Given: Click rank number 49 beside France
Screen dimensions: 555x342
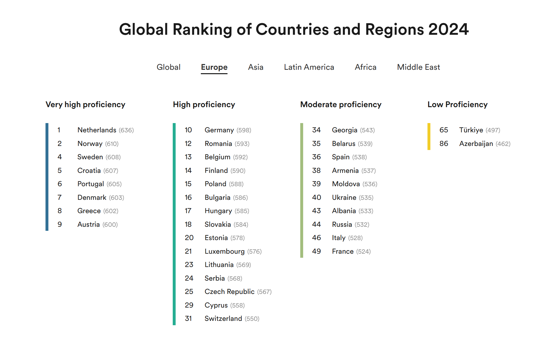Looking at the screenshot, I should [x=316, y=251].
